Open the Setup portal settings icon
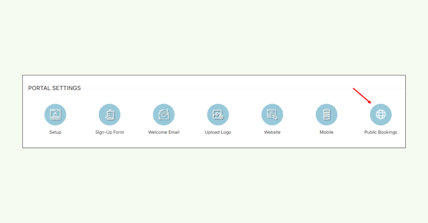The height and width of the screenshot is (223, 428). tap(55, 114)
